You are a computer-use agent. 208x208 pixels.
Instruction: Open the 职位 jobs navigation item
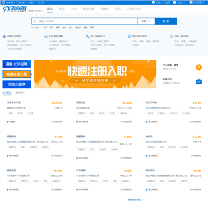[62, 9]
